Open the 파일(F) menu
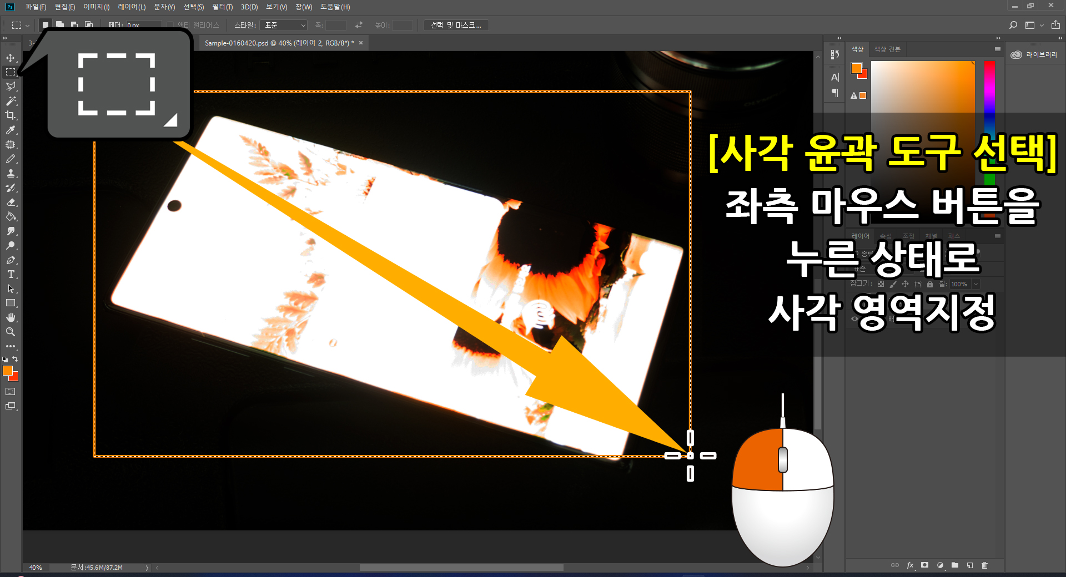The height and width of the screenshot is (577, 1066). (x=36, y=7)
